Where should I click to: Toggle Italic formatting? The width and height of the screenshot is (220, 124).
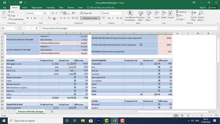(31, 18)
